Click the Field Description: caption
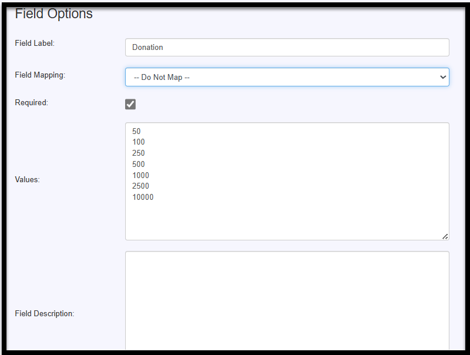 coord(45,314)
